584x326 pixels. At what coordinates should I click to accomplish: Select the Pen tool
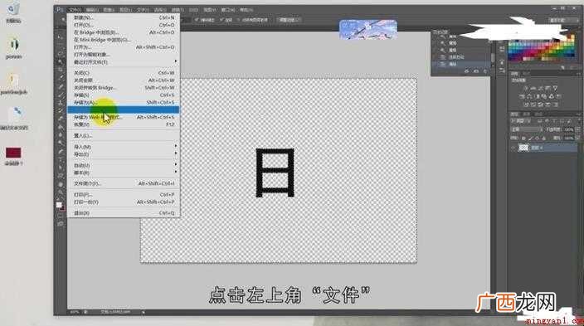click(61, 151)
